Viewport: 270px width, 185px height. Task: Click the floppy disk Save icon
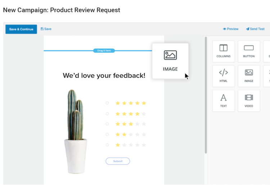(42, 29)
